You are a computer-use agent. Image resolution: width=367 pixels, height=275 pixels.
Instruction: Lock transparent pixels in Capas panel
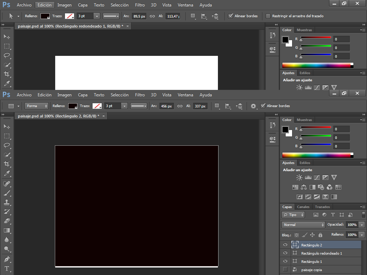tap(296, 235)
